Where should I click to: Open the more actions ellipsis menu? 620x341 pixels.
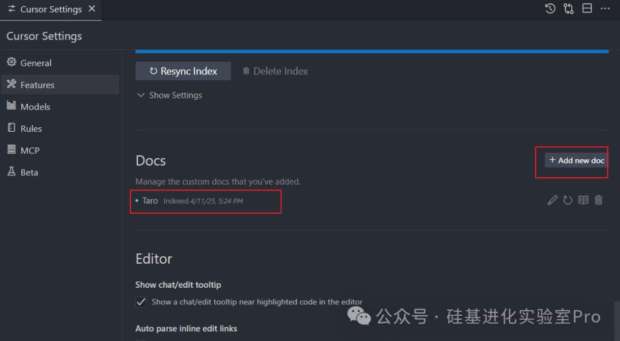pos(605,9)
